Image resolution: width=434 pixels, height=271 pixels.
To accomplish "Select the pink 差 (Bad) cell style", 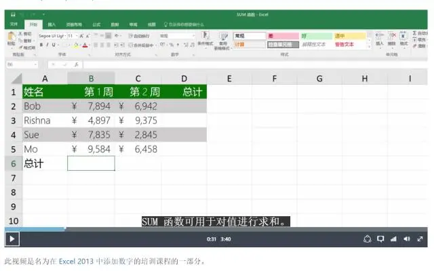I will click(x=283, y=36).
